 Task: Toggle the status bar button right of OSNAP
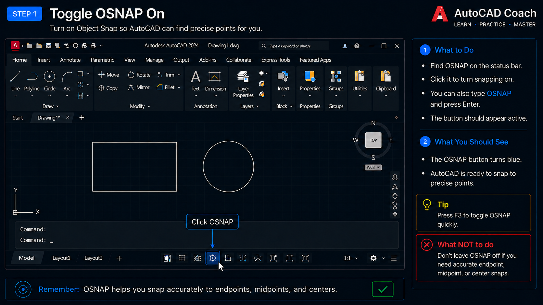point(228,258)
